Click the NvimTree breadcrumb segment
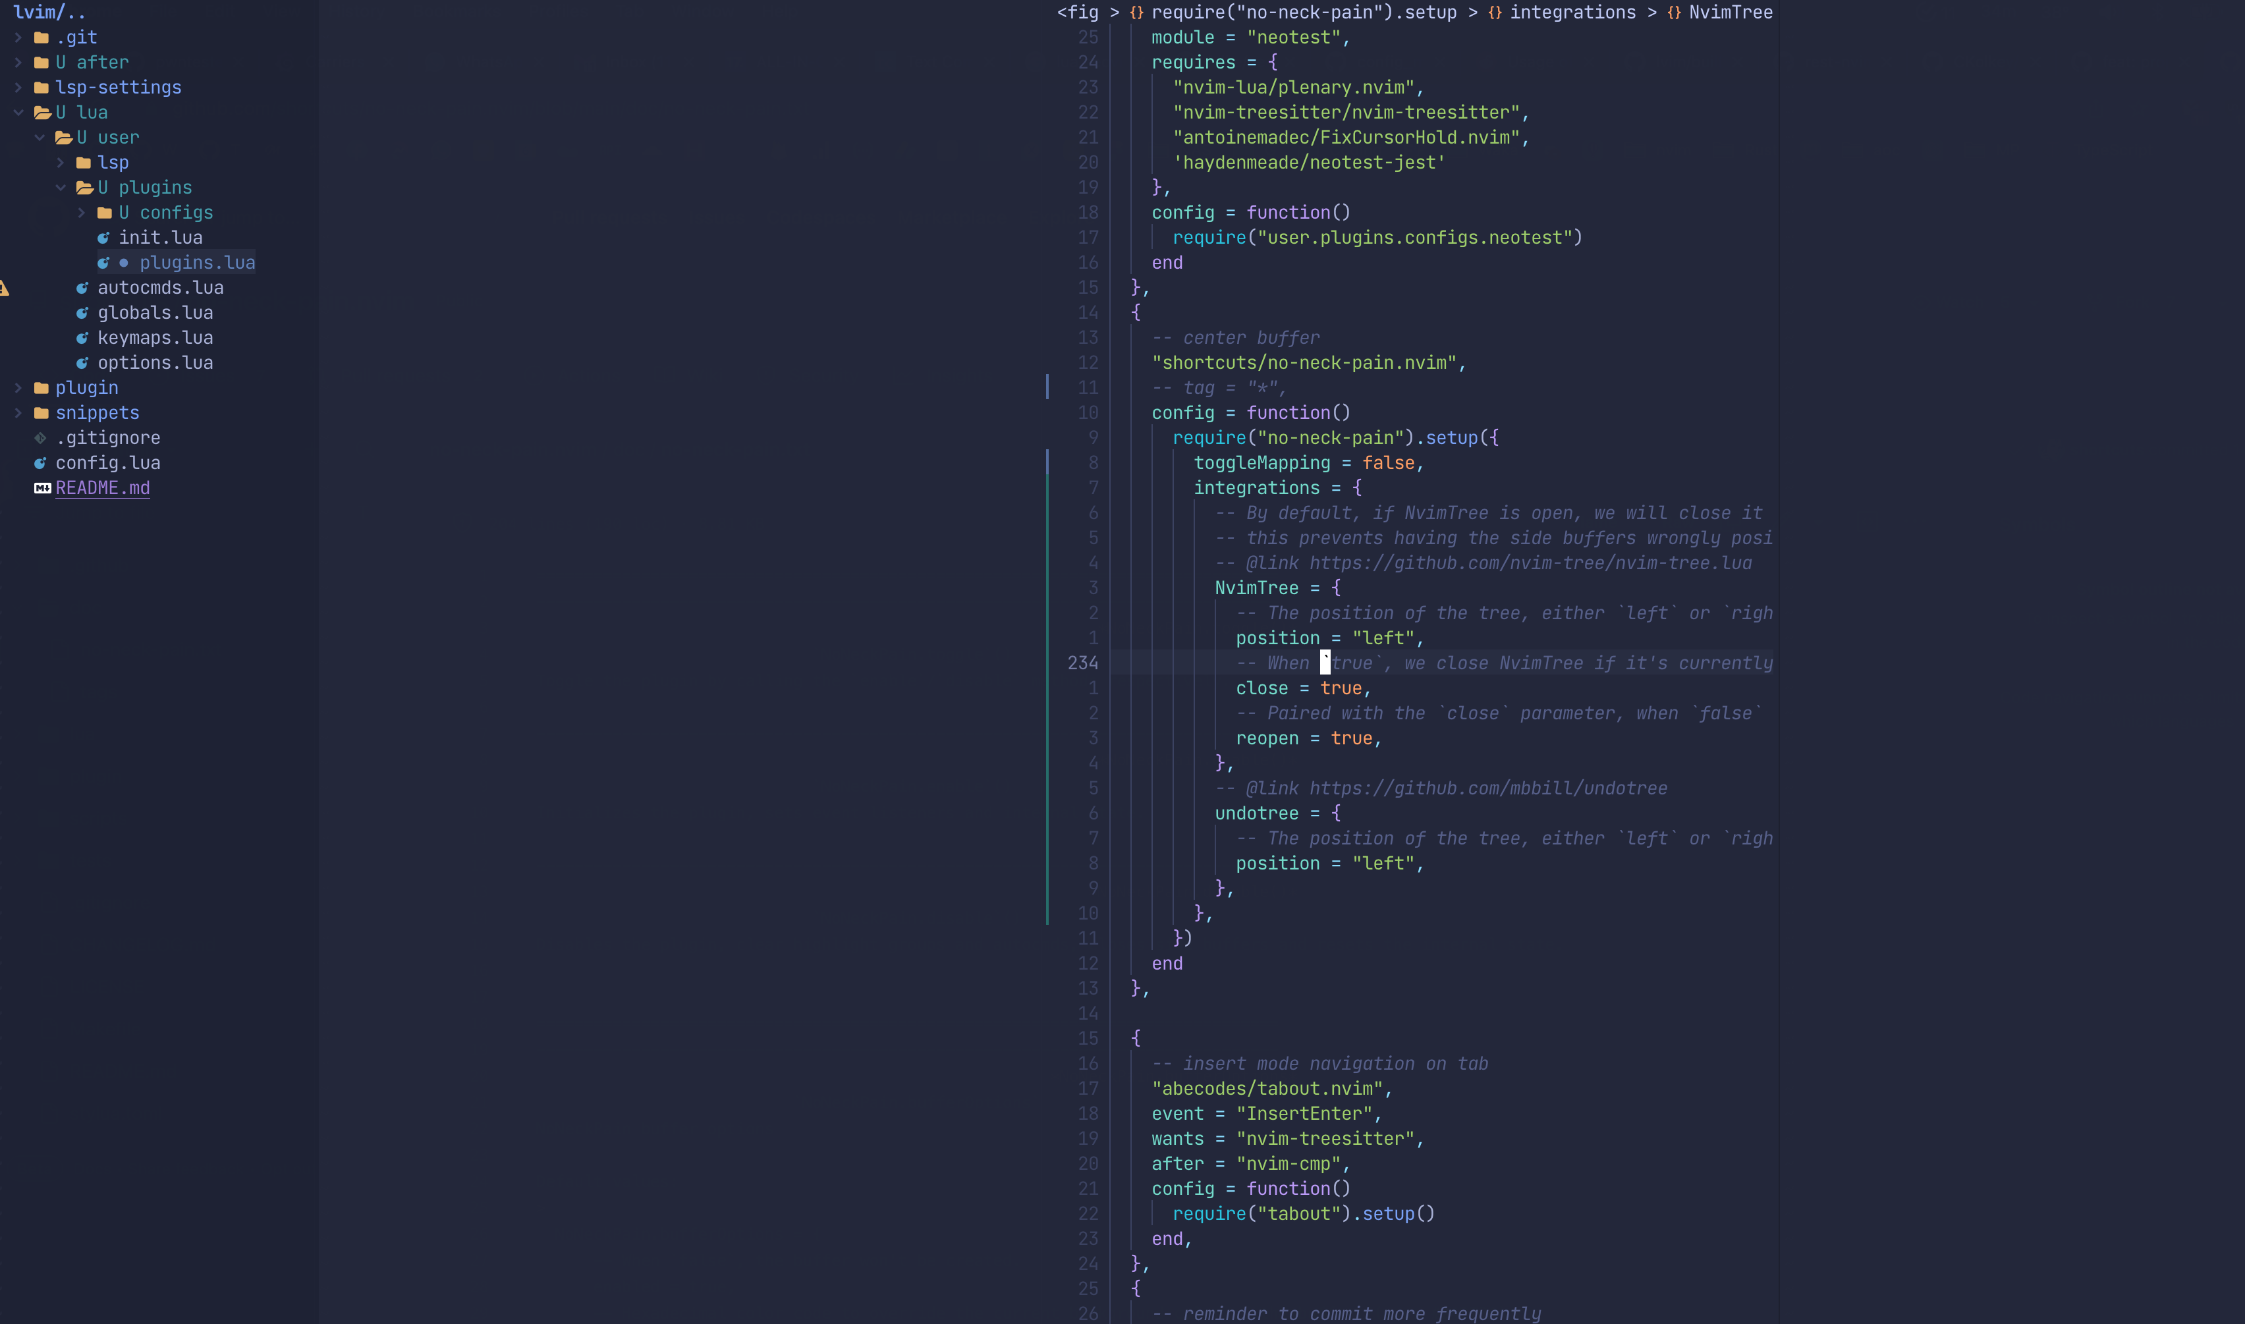Image resolution: width=2245 pixels, height=1324 pixels. 1731,13
